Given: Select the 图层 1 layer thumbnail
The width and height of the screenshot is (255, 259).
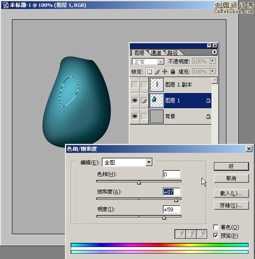Looking at the screenshot, I should click(x=156, y=101).
